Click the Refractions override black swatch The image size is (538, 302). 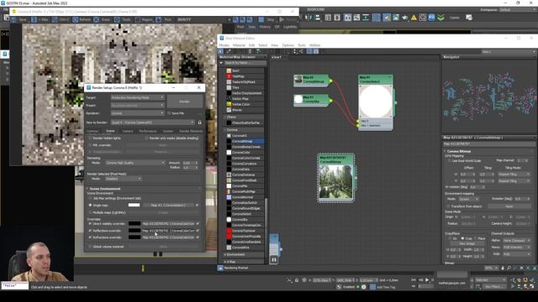click(x=134, y=237)
